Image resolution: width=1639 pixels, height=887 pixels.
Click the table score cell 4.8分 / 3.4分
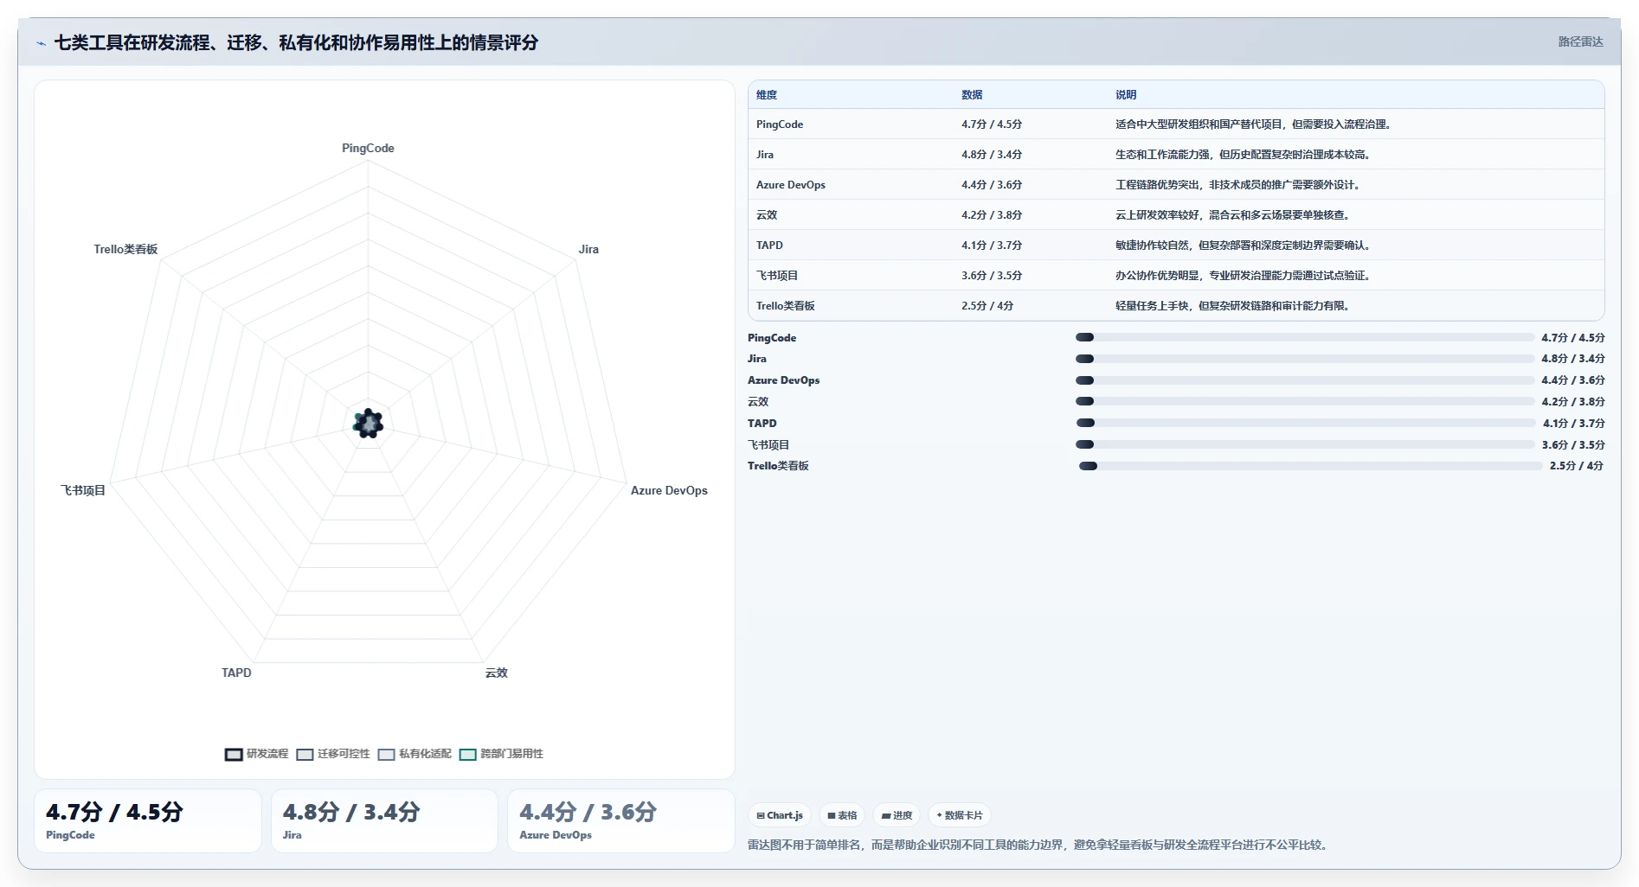[992, 155]
